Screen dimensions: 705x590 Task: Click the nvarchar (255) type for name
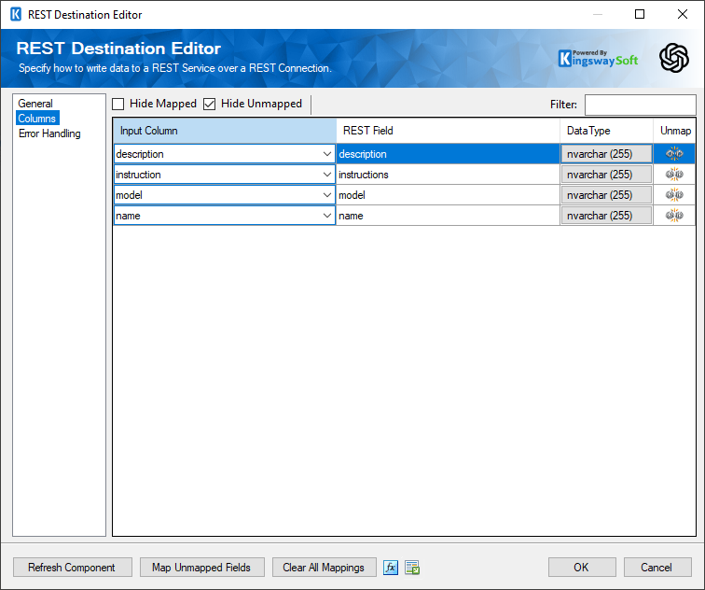point(606,216)
